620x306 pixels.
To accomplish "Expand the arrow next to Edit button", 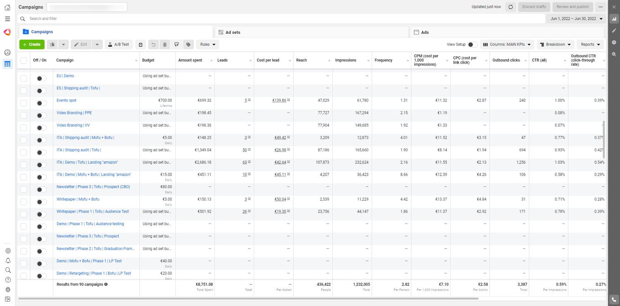I will click(98, 45).
